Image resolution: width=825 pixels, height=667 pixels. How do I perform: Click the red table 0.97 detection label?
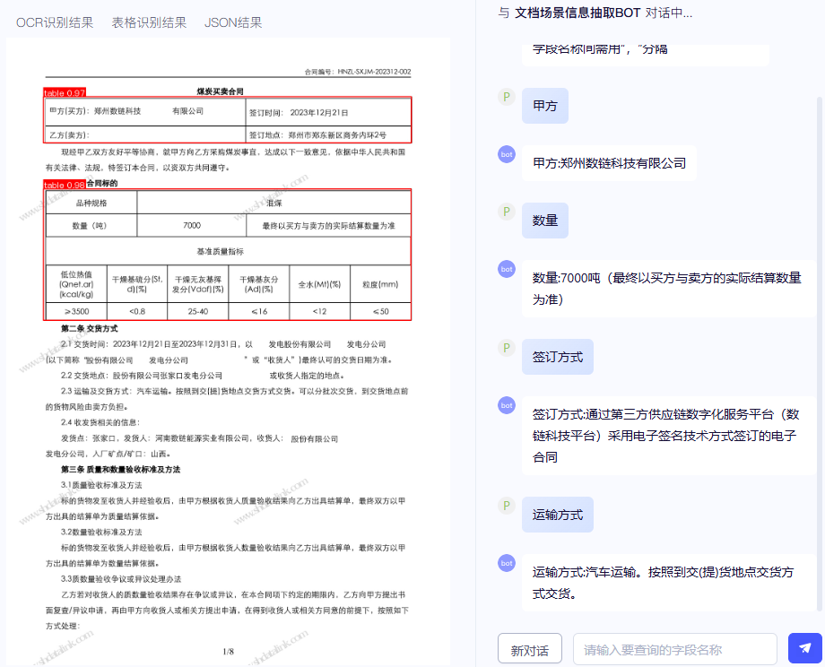pyautogui.click(x=65, y=92)
